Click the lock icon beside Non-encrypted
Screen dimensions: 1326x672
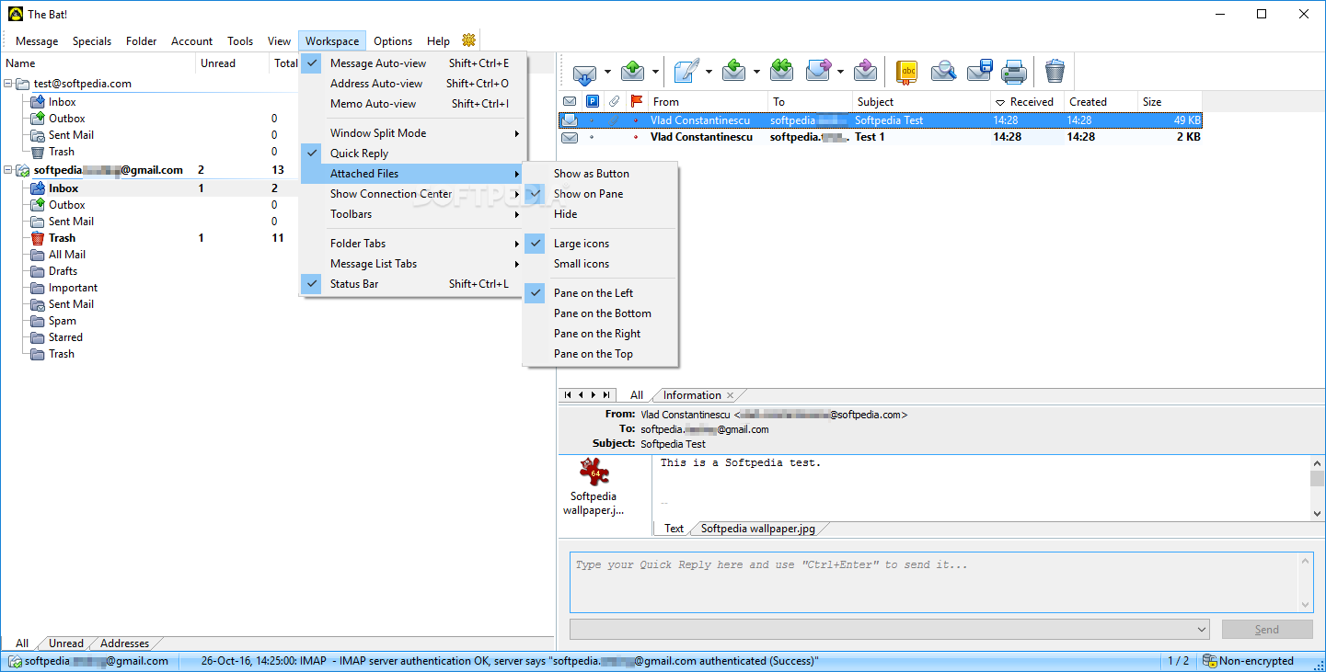[1210, 661]
